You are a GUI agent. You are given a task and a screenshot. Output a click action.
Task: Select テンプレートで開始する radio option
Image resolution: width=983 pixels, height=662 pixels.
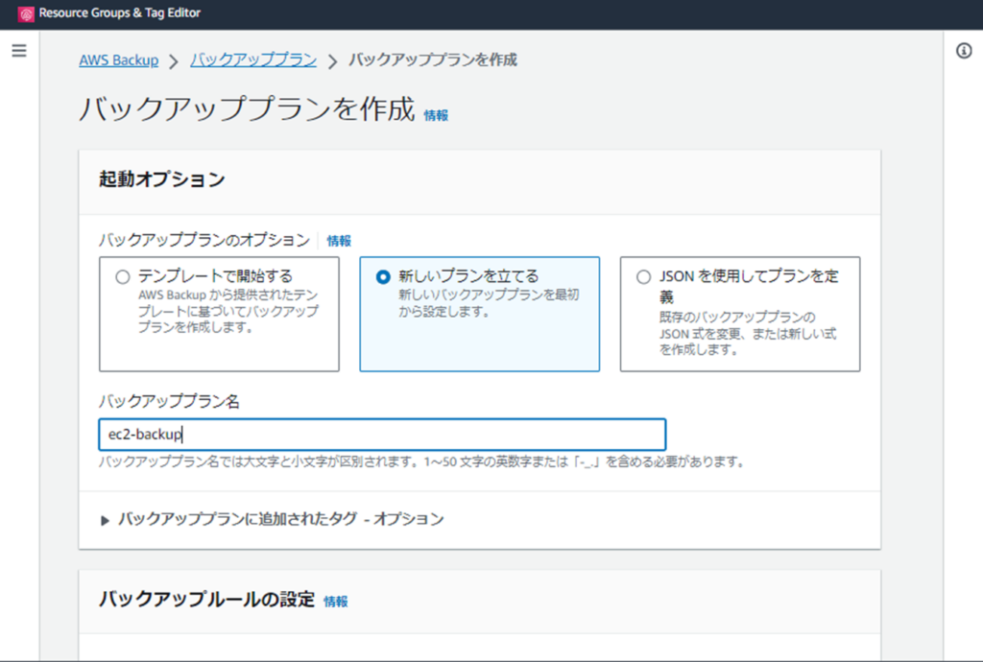123,277
